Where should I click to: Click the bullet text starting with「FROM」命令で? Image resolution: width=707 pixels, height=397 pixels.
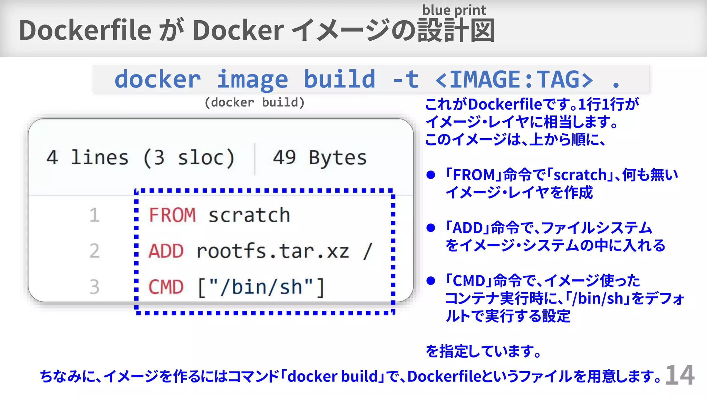pyautogui.click(x=562, y=183)
